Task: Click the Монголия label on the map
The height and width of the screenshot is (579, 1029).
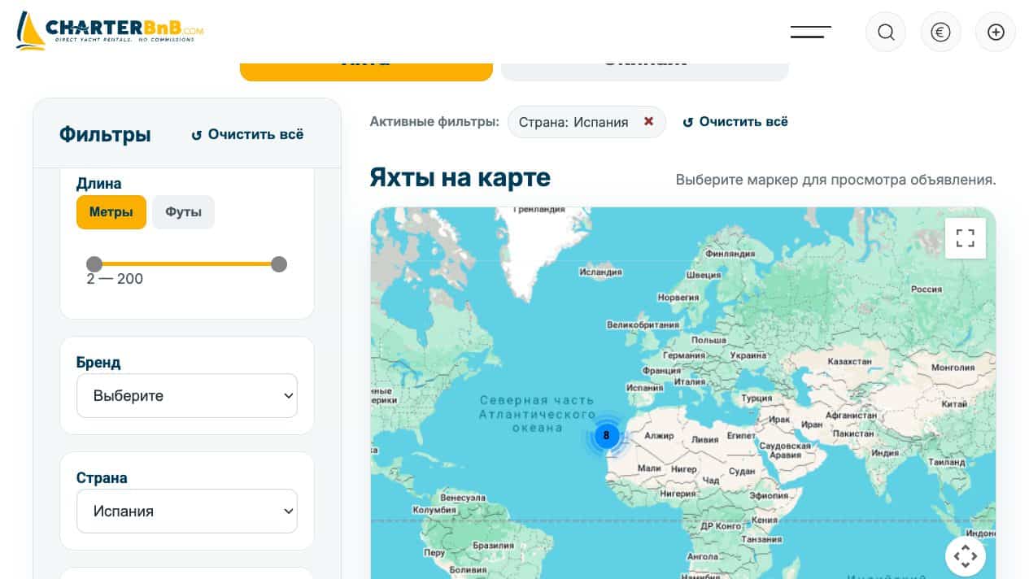Action: [x=953, y=368]
